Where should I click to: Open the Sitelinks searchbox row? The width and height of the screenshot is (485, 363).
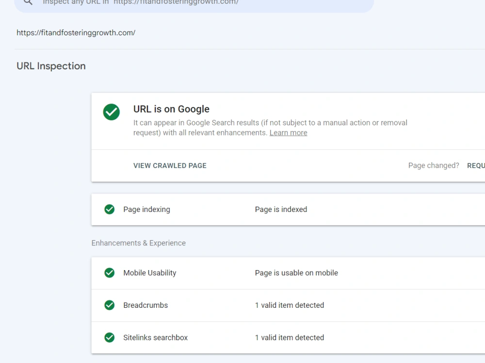click(288, 338)
